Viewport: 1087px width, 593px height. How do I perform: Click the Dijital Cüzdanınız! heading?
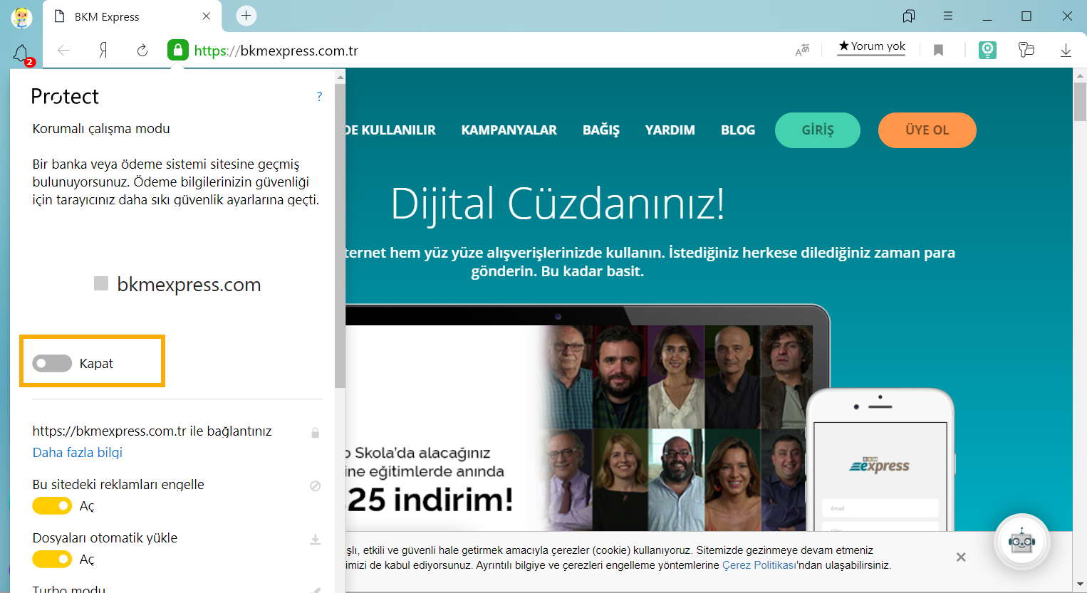[558, 204]
